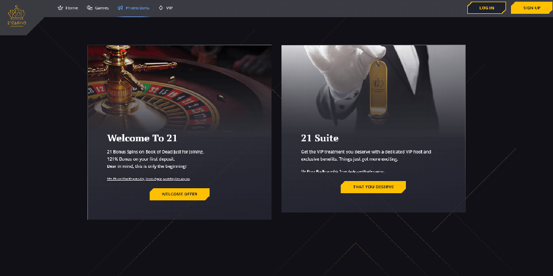Image resolution: width=553 pixels, height=276 pixels.
Task: Click the 21 Bonus Spins description text
Action: [x=155, y=152]
